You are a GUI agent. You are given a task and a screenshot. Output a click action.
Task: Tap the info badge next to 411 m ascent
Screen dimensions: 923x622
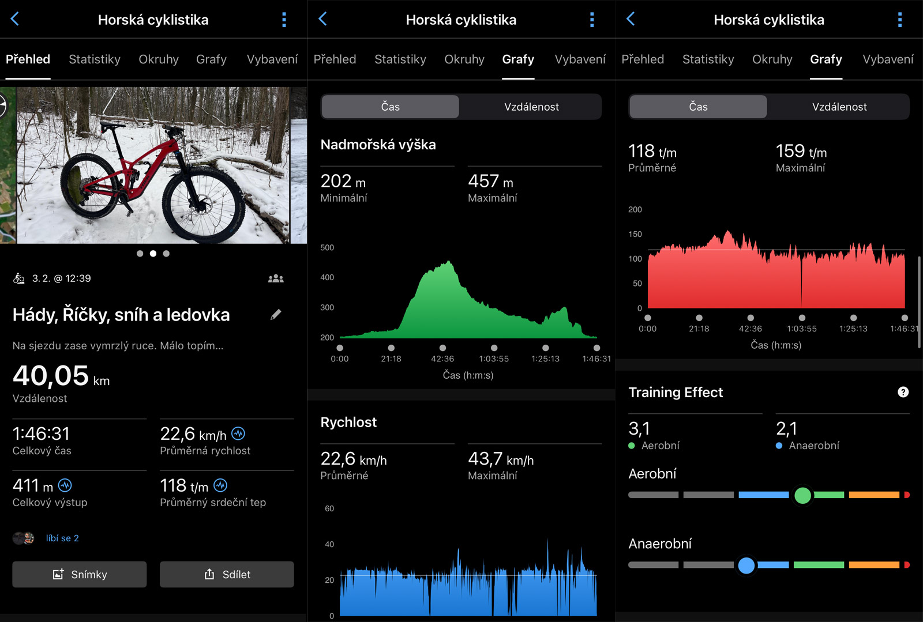point(65,485)
